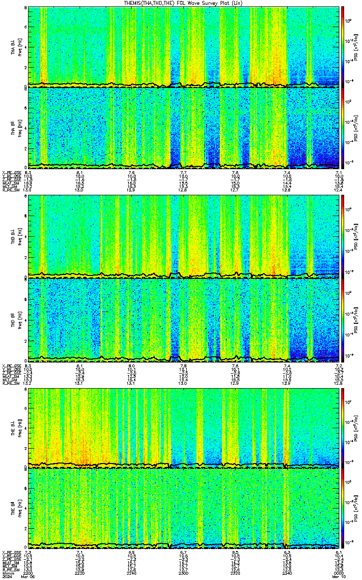Select the THA B-parallel spectrogram panel

[183, 128]
